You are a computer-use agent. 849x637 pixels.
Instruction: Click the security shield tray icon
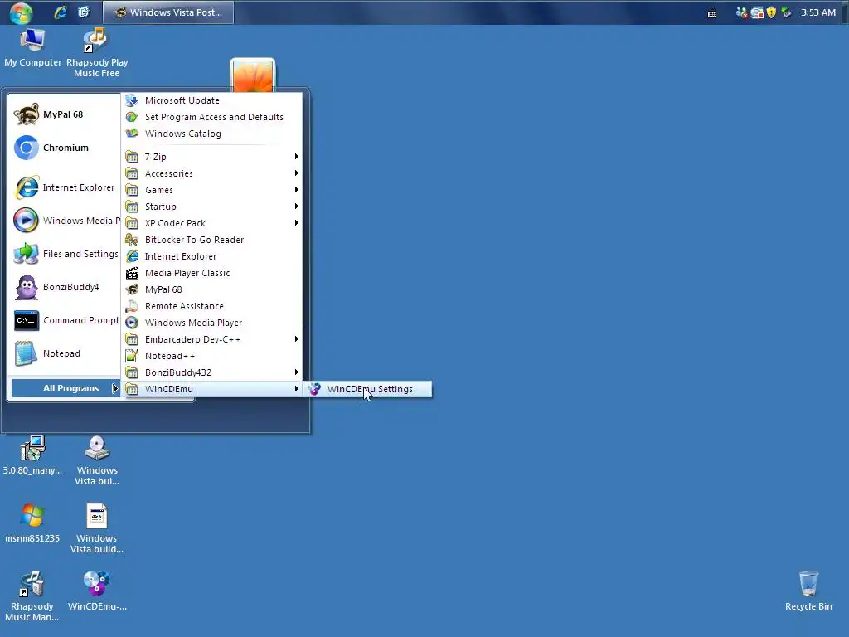click(772, 12)
